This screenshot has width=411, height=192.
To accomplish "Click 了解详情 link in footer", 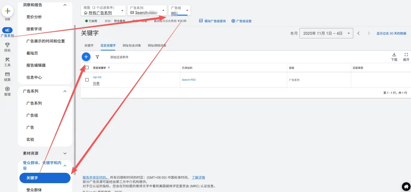I will coord(198,177).
